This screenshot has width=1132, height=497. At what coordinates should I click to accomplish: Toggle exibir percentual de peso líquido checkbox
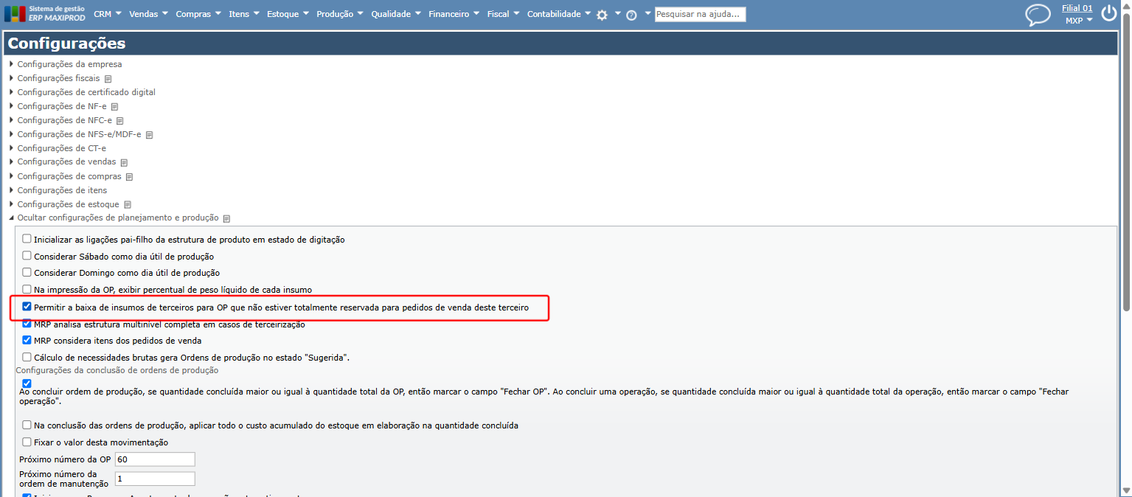click(27, 290)
